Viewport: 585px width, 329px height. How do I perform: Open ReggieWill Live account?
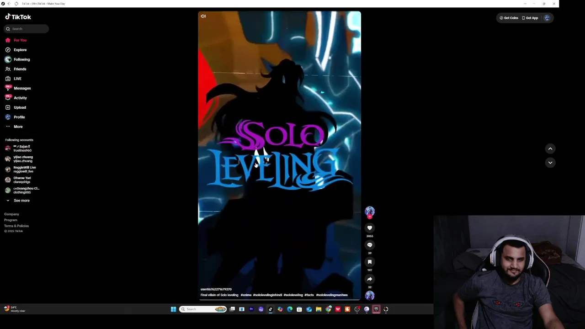21,170
